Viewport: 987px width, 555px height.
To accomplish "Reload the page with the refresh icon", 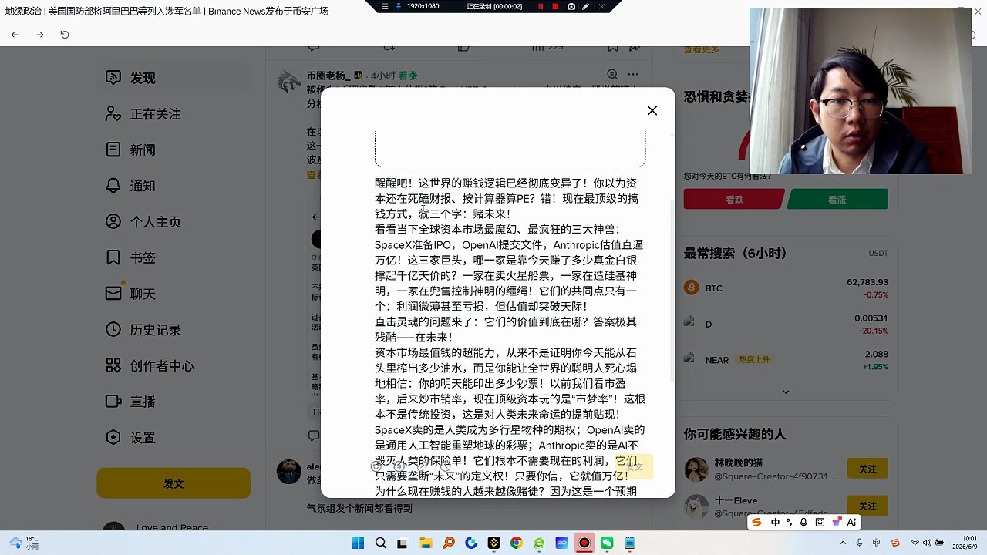I will [65, 35].
